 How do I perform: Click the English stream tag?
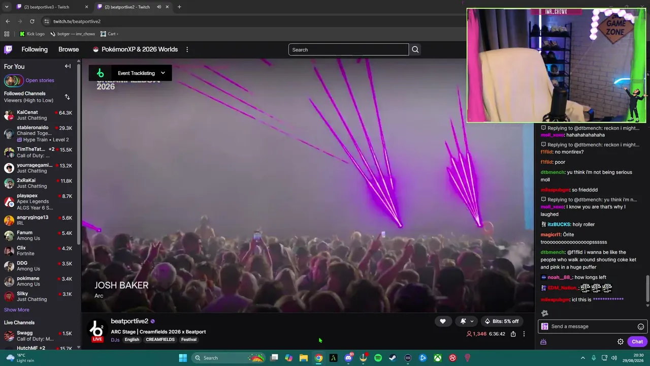132,340
